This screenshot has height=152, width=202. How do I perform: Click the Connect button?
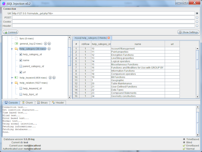coord(10,32)
